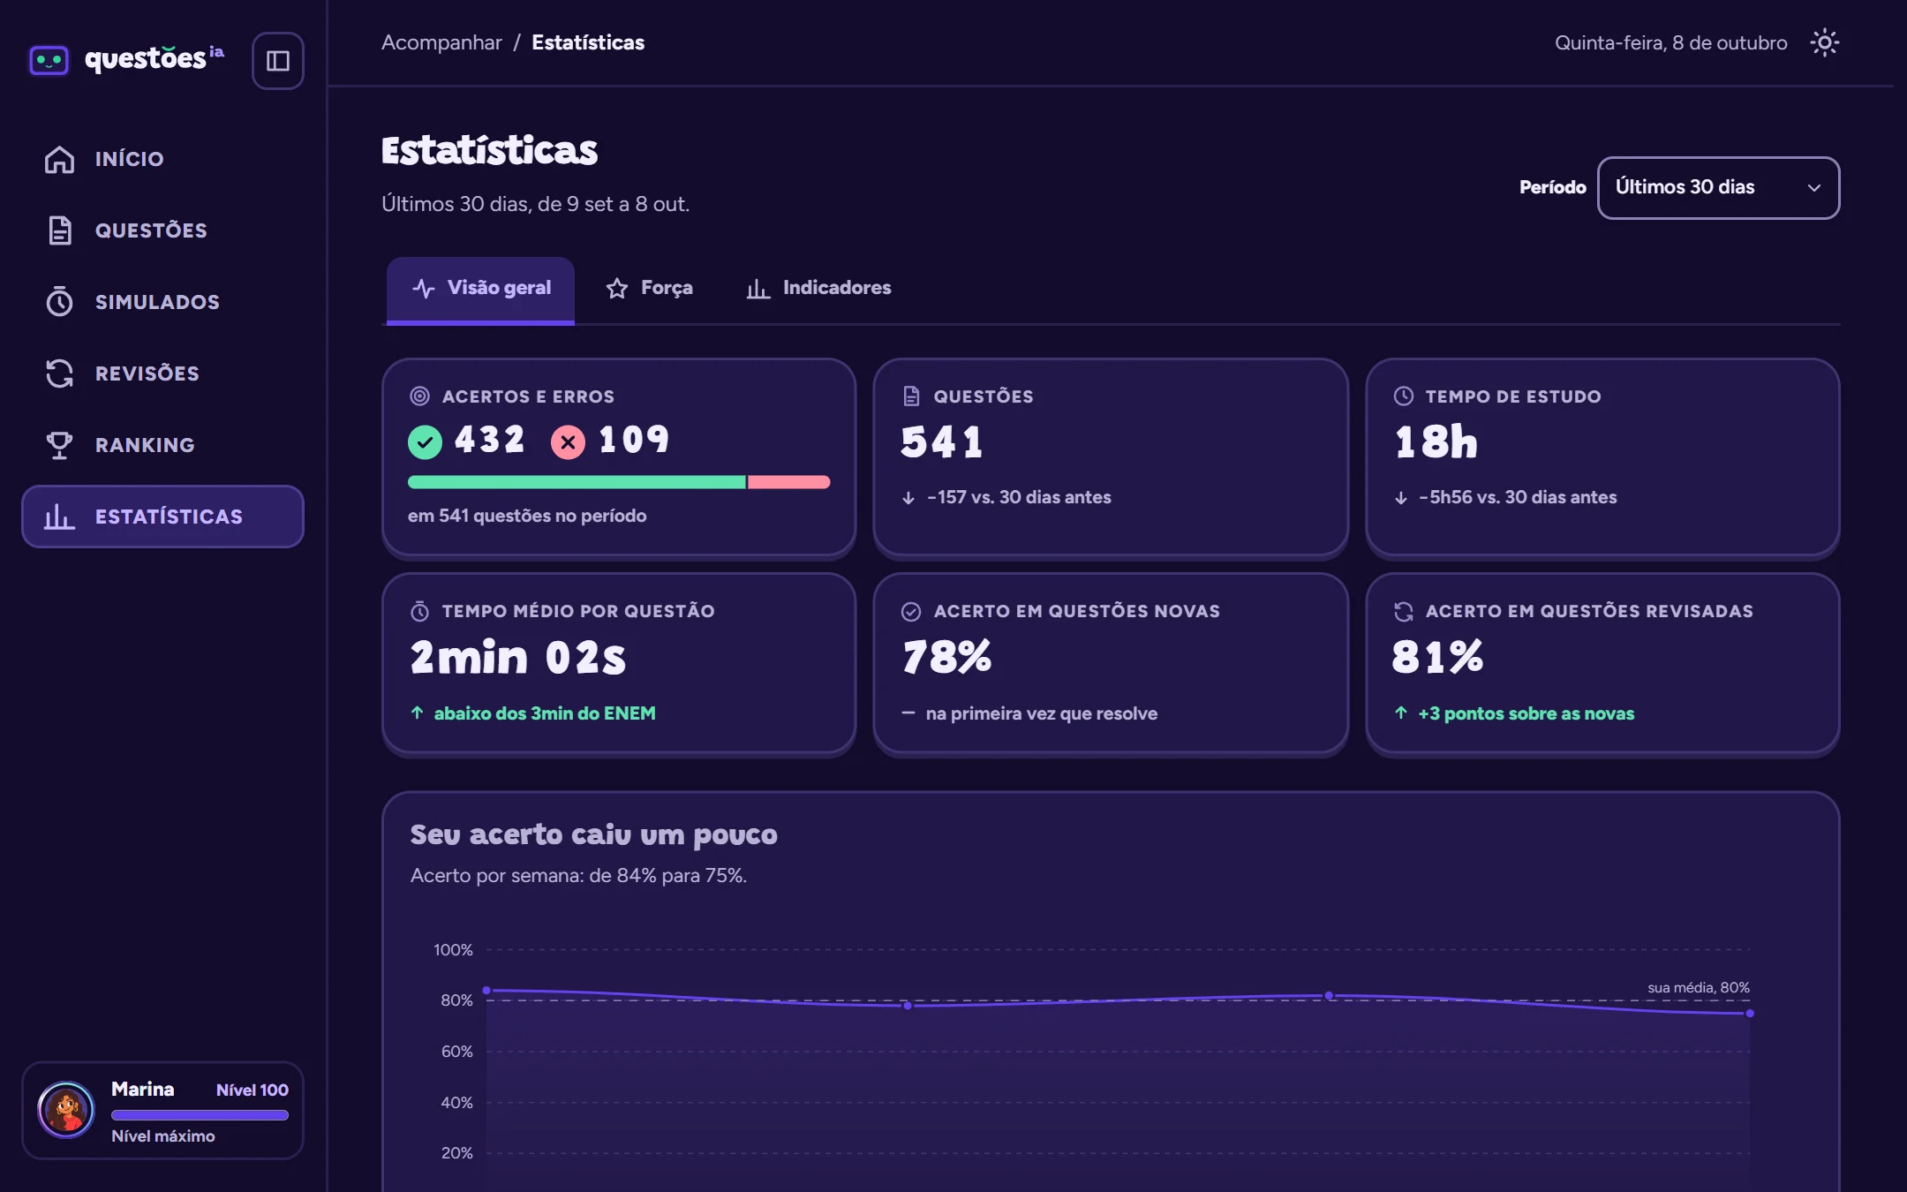The width and height of the screenshot is (1907, 1192).
Task: Open Revisões in the sidebar
Action: [162, 373]
